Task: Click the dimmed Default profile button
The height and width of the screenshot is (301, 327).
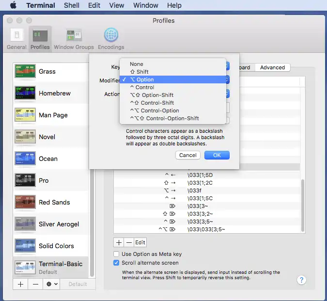Action: (x=78, y=284)
